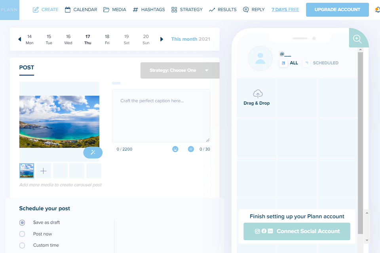
Task: Add more media with plus button
Action: 44,171
